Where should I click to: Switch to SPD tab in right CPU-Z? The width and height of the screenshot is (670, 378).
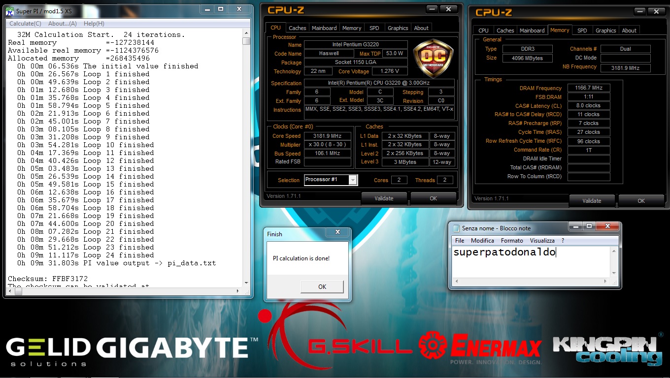click(x=582, y=31)
